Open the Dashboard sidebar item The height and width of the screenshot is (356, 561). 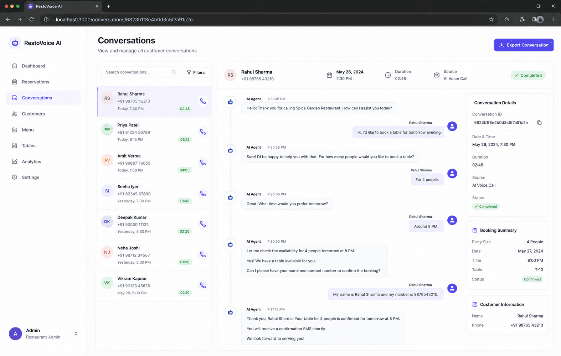(43, 66)
